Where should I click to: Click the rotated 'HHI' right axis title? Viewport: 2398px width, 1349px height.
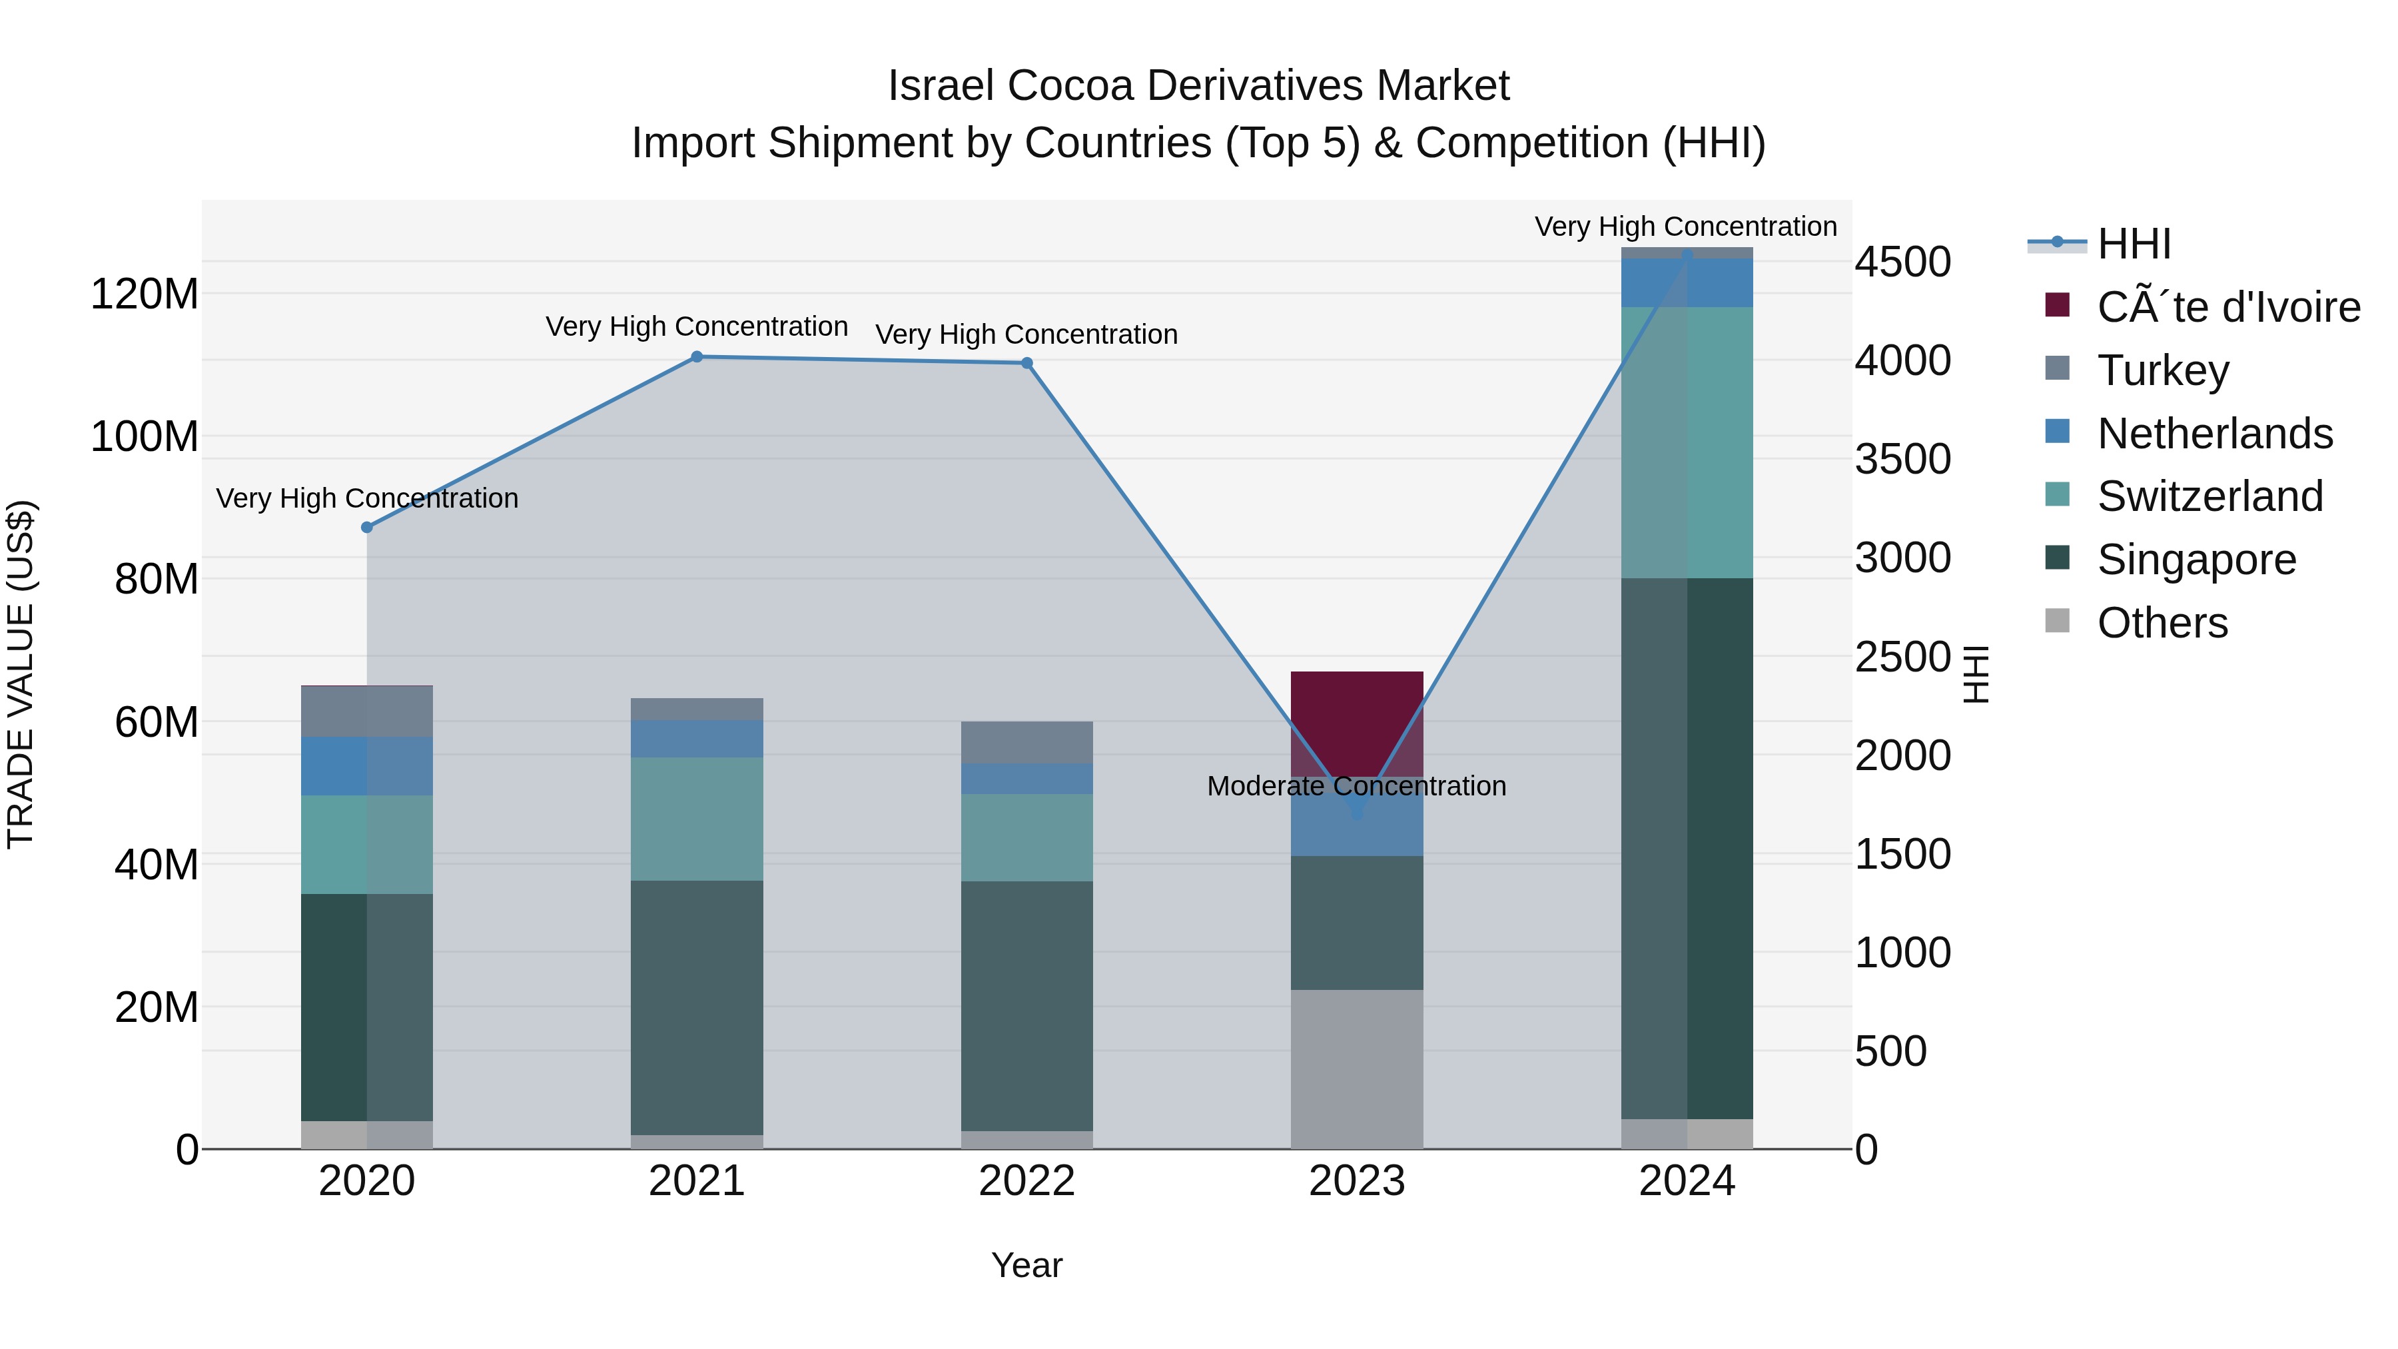pyautogui.click(x=1976, y=674)
